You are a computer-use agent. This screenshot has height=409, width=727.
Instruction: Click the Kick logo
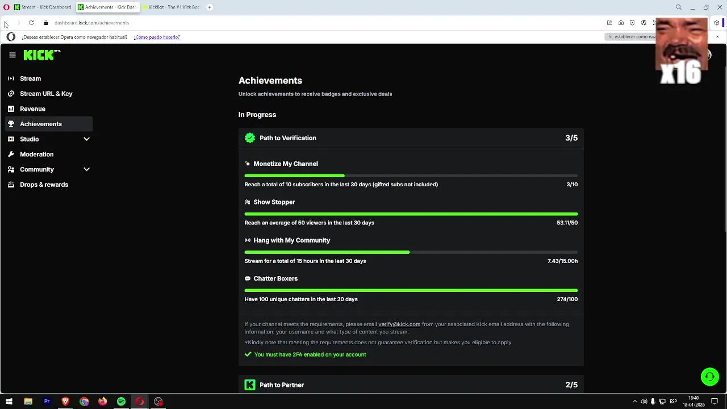coord(40,55)
